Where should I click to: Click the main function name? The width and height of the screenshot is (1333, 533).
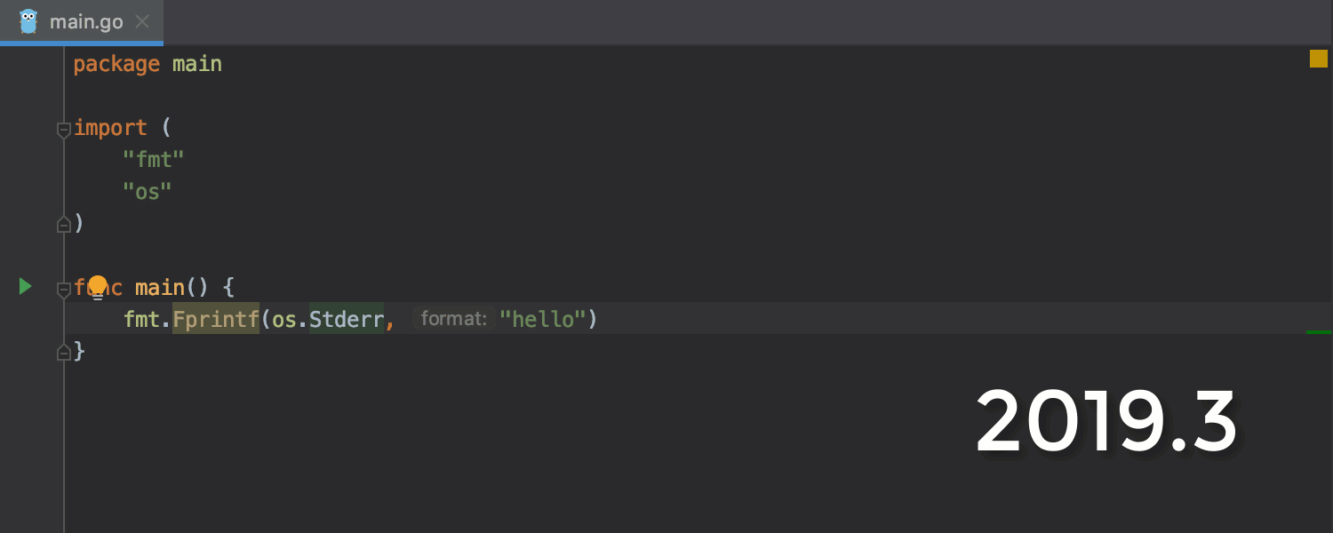click(x=160, y=287)
